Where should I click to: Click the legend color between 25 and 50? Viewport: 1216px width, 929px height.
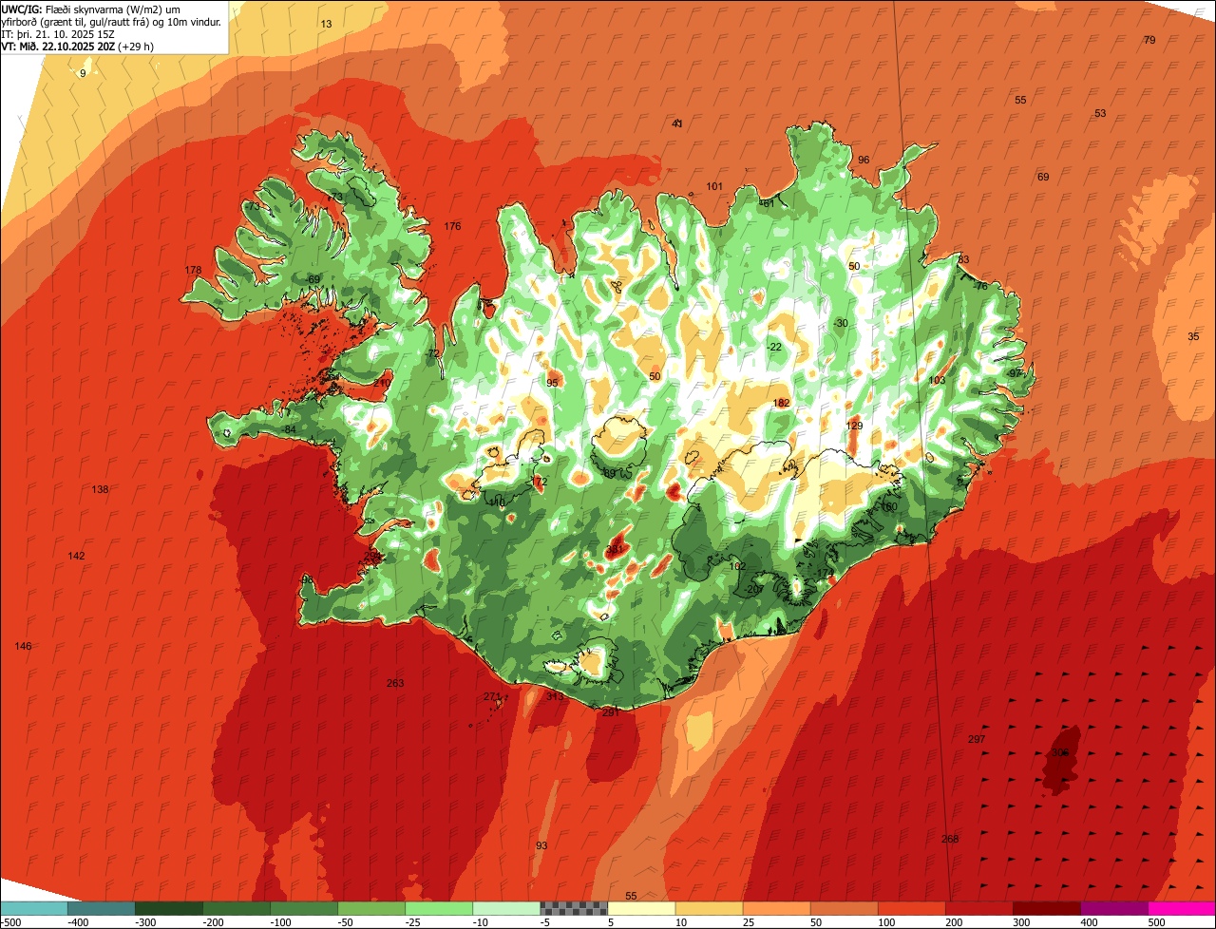[x=776, y=908]
